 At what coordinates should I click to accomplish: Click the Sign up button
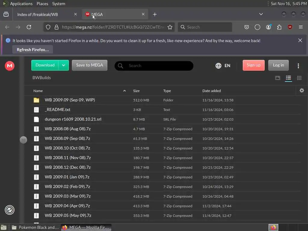point(254,65)
